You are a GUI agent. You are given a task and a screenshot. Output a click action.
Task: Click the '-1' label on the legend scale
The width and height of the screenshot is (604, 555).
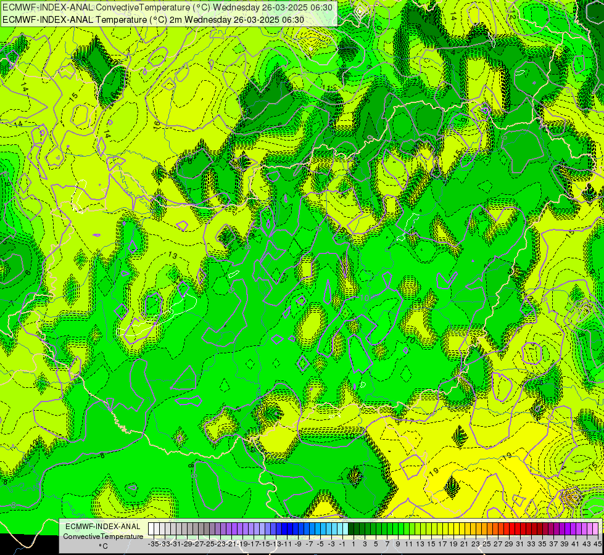(342, 544)
